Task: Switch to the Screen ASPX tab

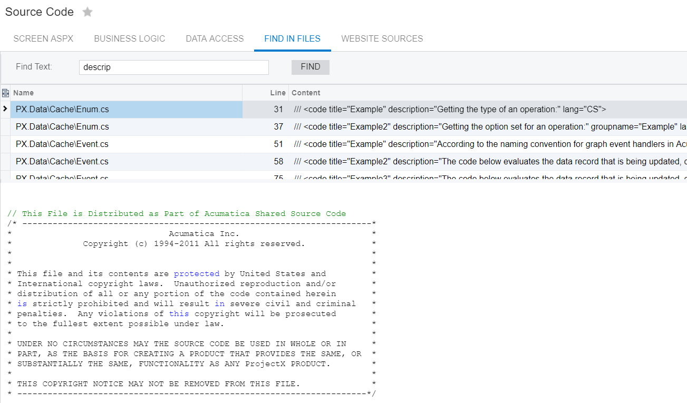Action: pyautogui.click(x=43, y=38)
